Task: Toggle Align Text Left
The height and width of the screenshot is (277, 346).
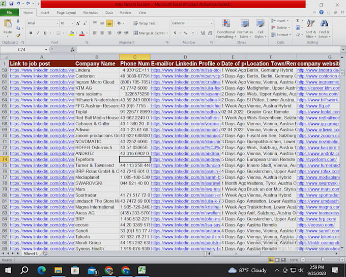Action: point(95,33)
